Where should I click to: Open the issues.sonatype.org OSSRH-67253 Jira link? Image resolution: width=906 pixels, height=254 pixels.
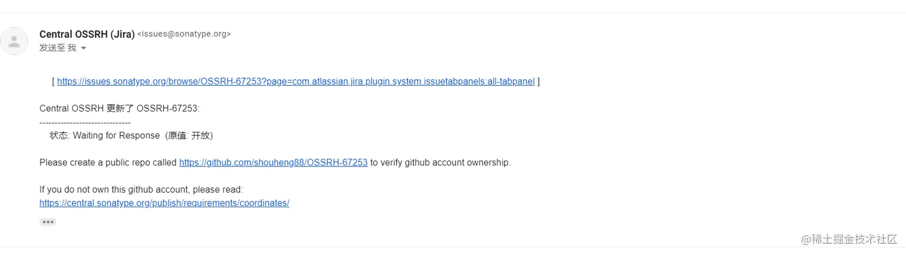[x=295, y=81]
